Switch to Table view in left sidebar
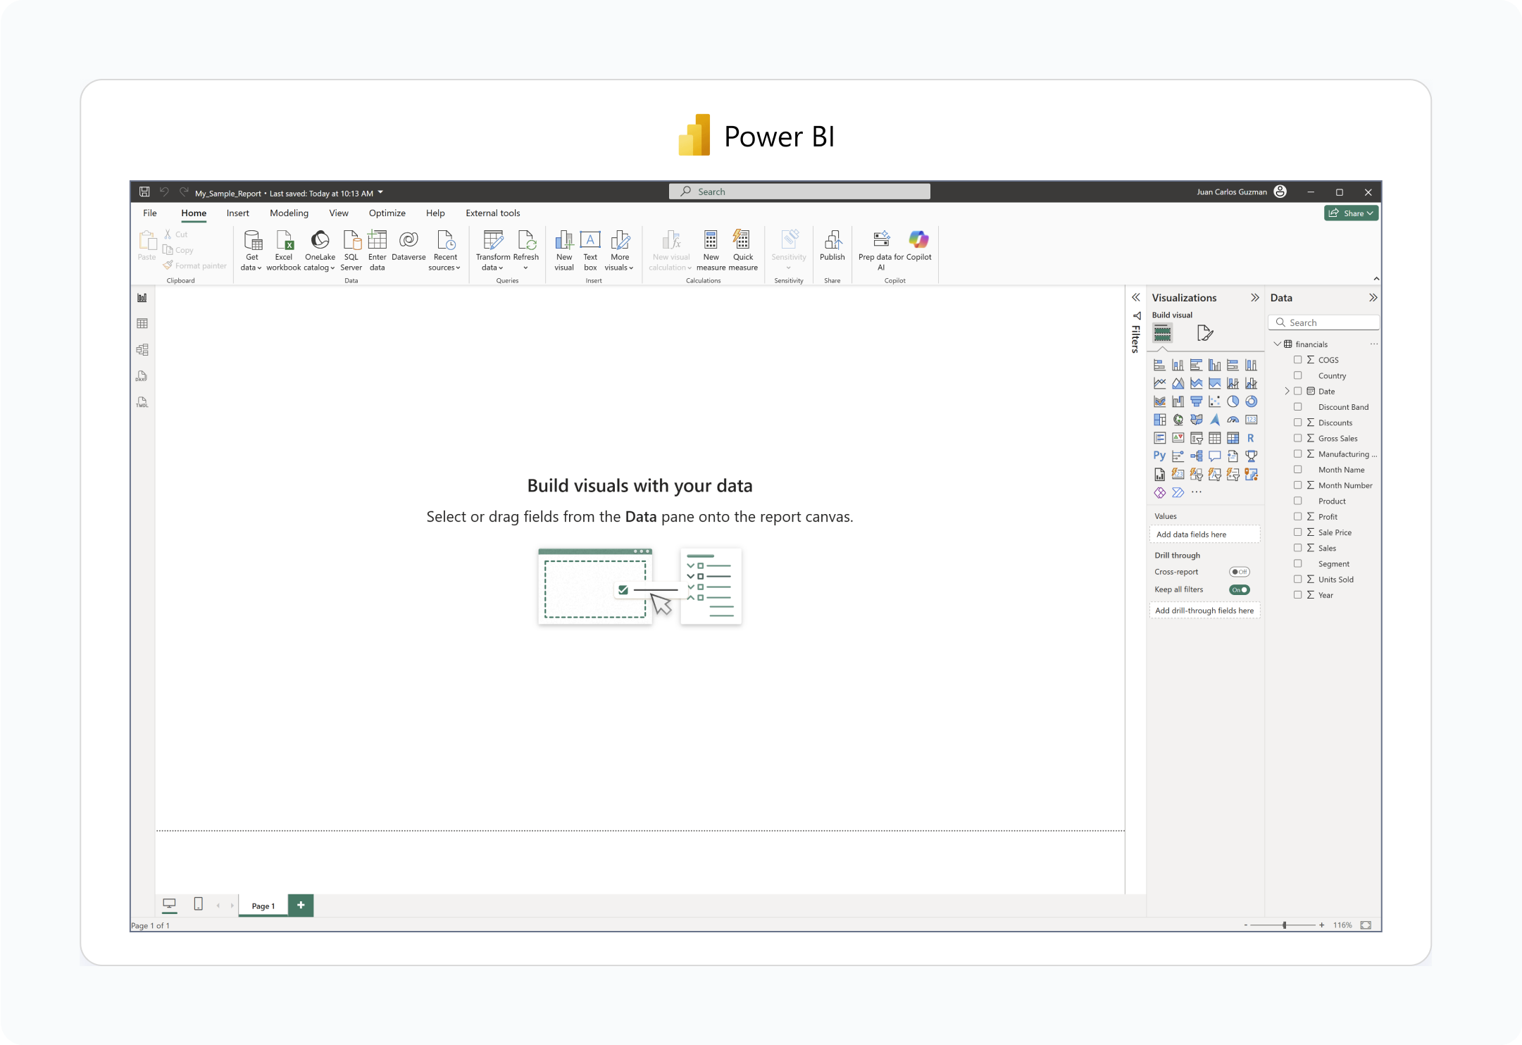The image size is (1522, 1045). 142,324
